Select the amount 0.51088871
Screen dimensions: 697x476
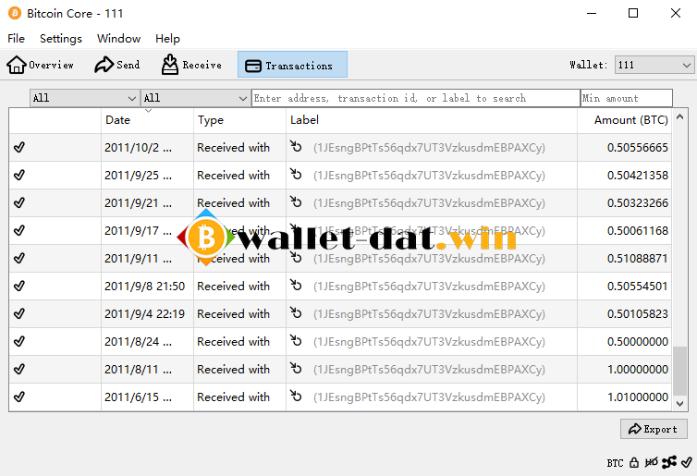click(x=638, y=259)
